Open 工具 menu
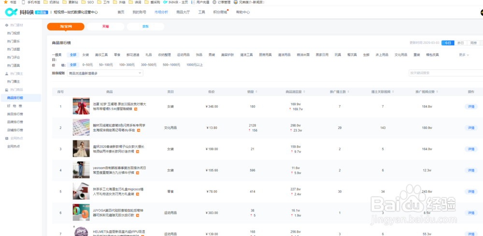483x236 pixels. coord(202,13)
